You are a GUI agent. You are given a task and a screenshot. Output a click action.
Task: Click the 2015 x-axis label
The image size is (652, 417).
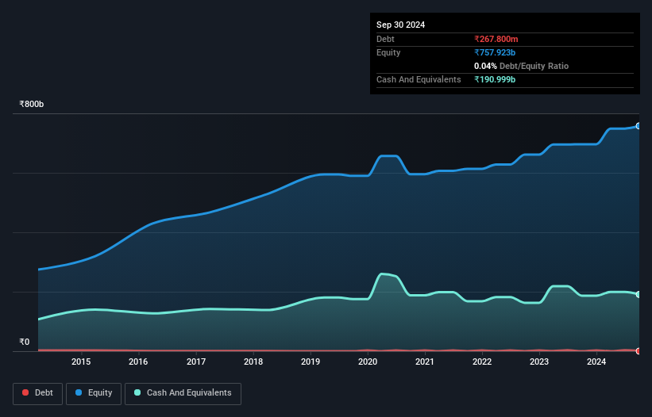point(81,362)
